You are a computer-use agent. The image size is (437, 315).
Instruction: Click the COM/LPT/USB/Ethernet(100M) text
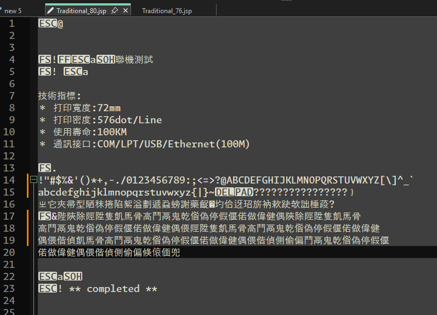pos(173,144)
